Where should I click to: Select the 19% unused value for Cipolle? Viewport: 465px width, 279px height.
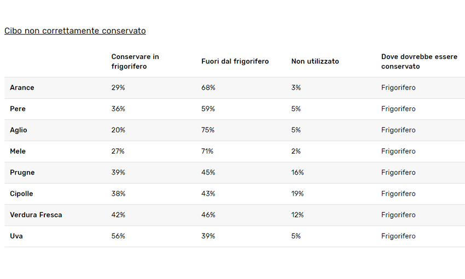pos(298,194)
